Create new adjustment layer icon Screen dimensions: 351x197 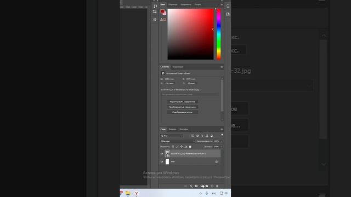(x=202, y=186)
